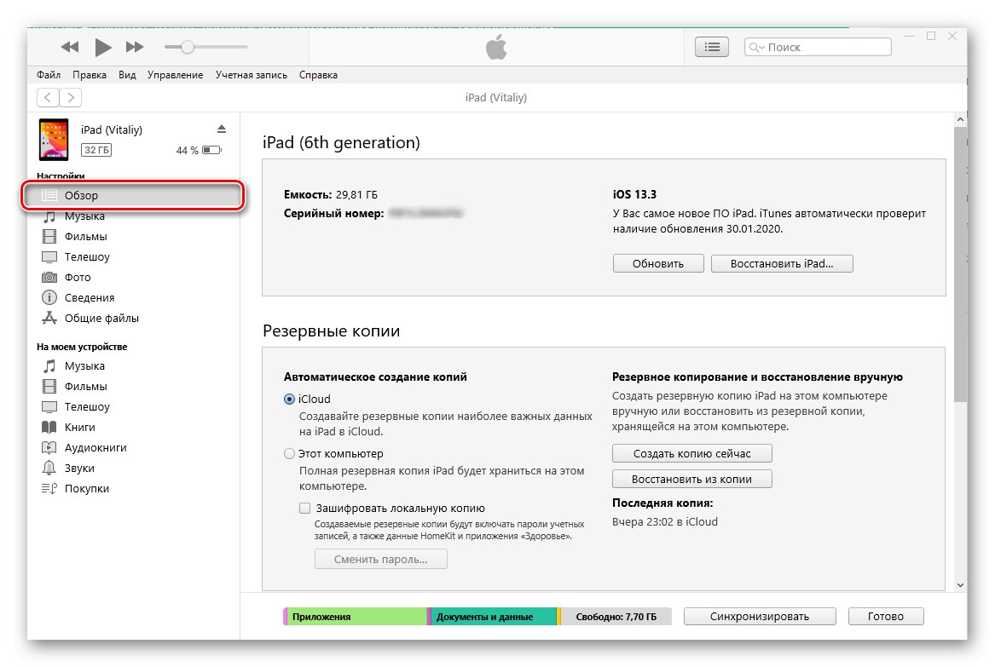Go forward with right chevron
This screenshot has width=995, height=667.
[x=71, y=98]
